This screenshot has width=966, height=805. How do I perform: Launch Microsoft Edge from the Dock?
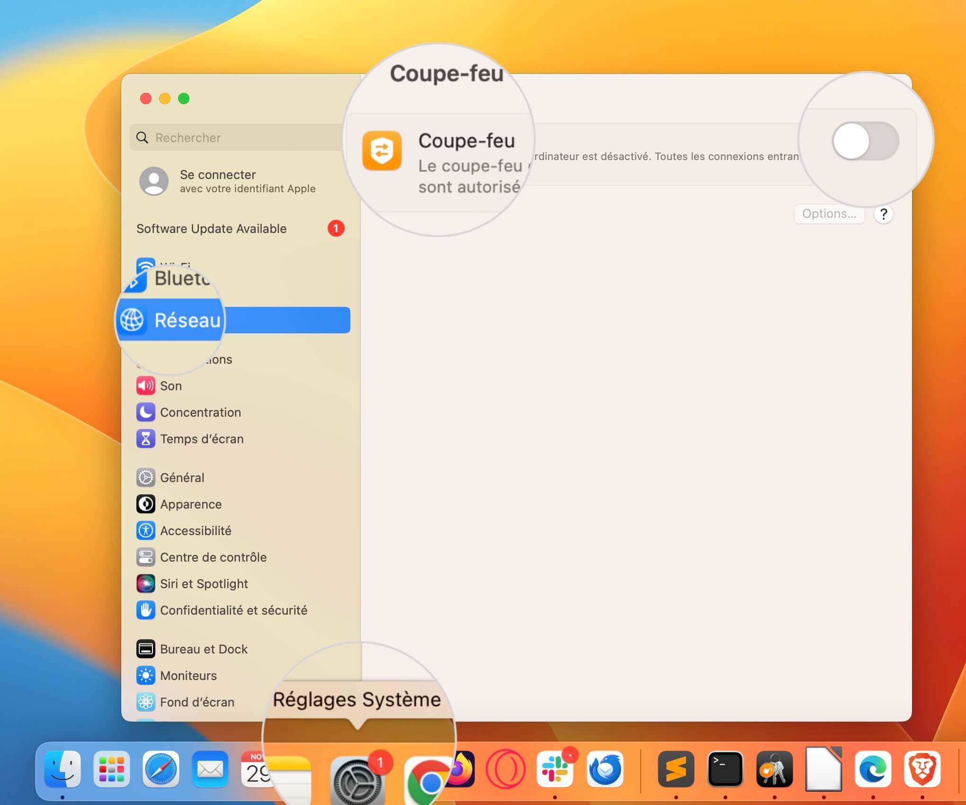point(873,769)
